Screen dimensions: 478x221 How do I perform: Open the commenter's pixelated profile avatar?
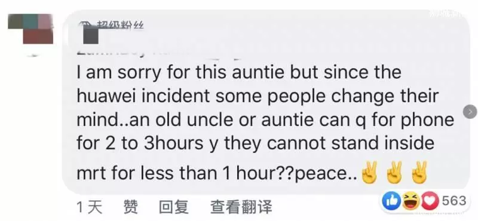click(x=30, y=29)
